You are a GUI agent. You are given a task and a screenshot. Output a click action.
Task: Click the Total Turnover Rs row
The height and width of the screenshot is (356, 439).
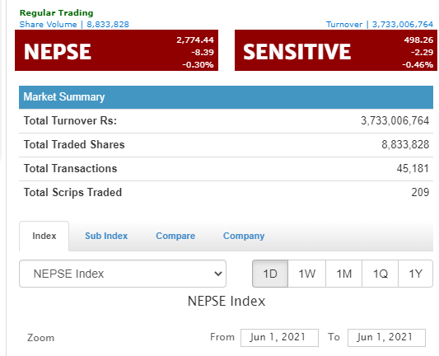pyautogui.click(x=226, y=121)
